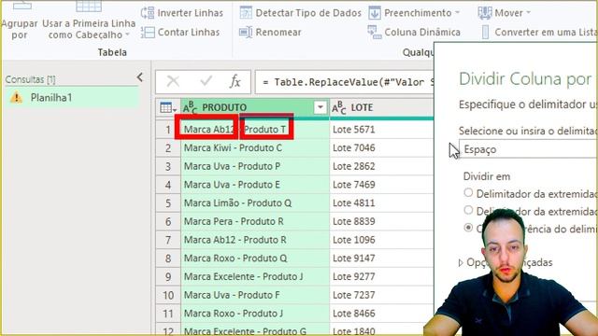
Task: Click cell Marca Ab12 - Produto R
Action: 255,240
